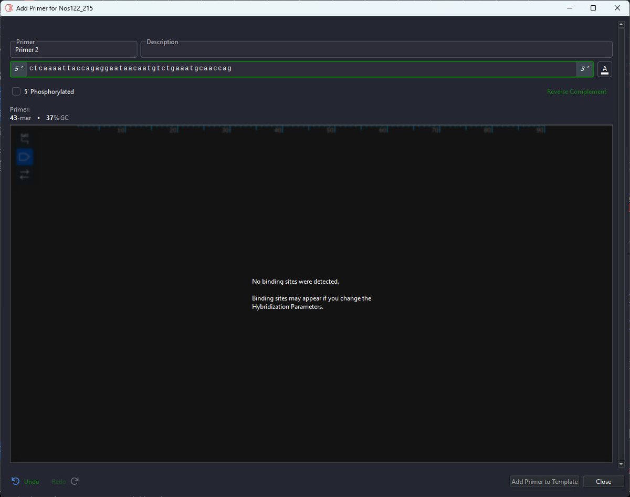Click the Undo text label

(x=31, y=482)
